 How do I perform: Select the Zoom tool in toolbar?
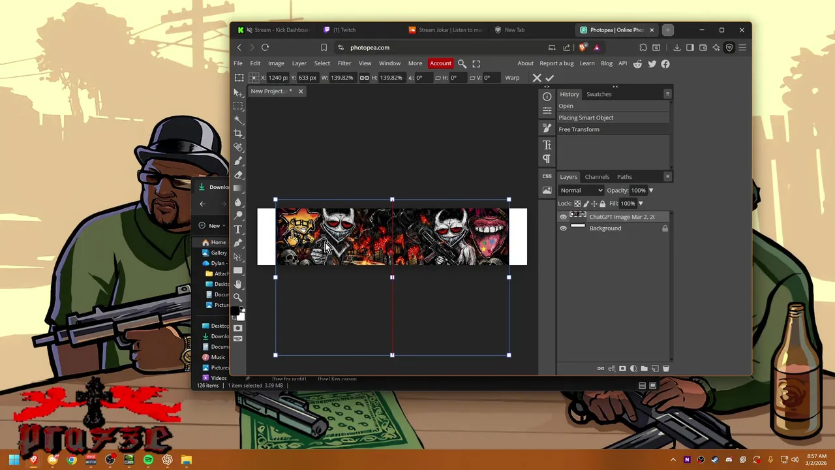238,298
